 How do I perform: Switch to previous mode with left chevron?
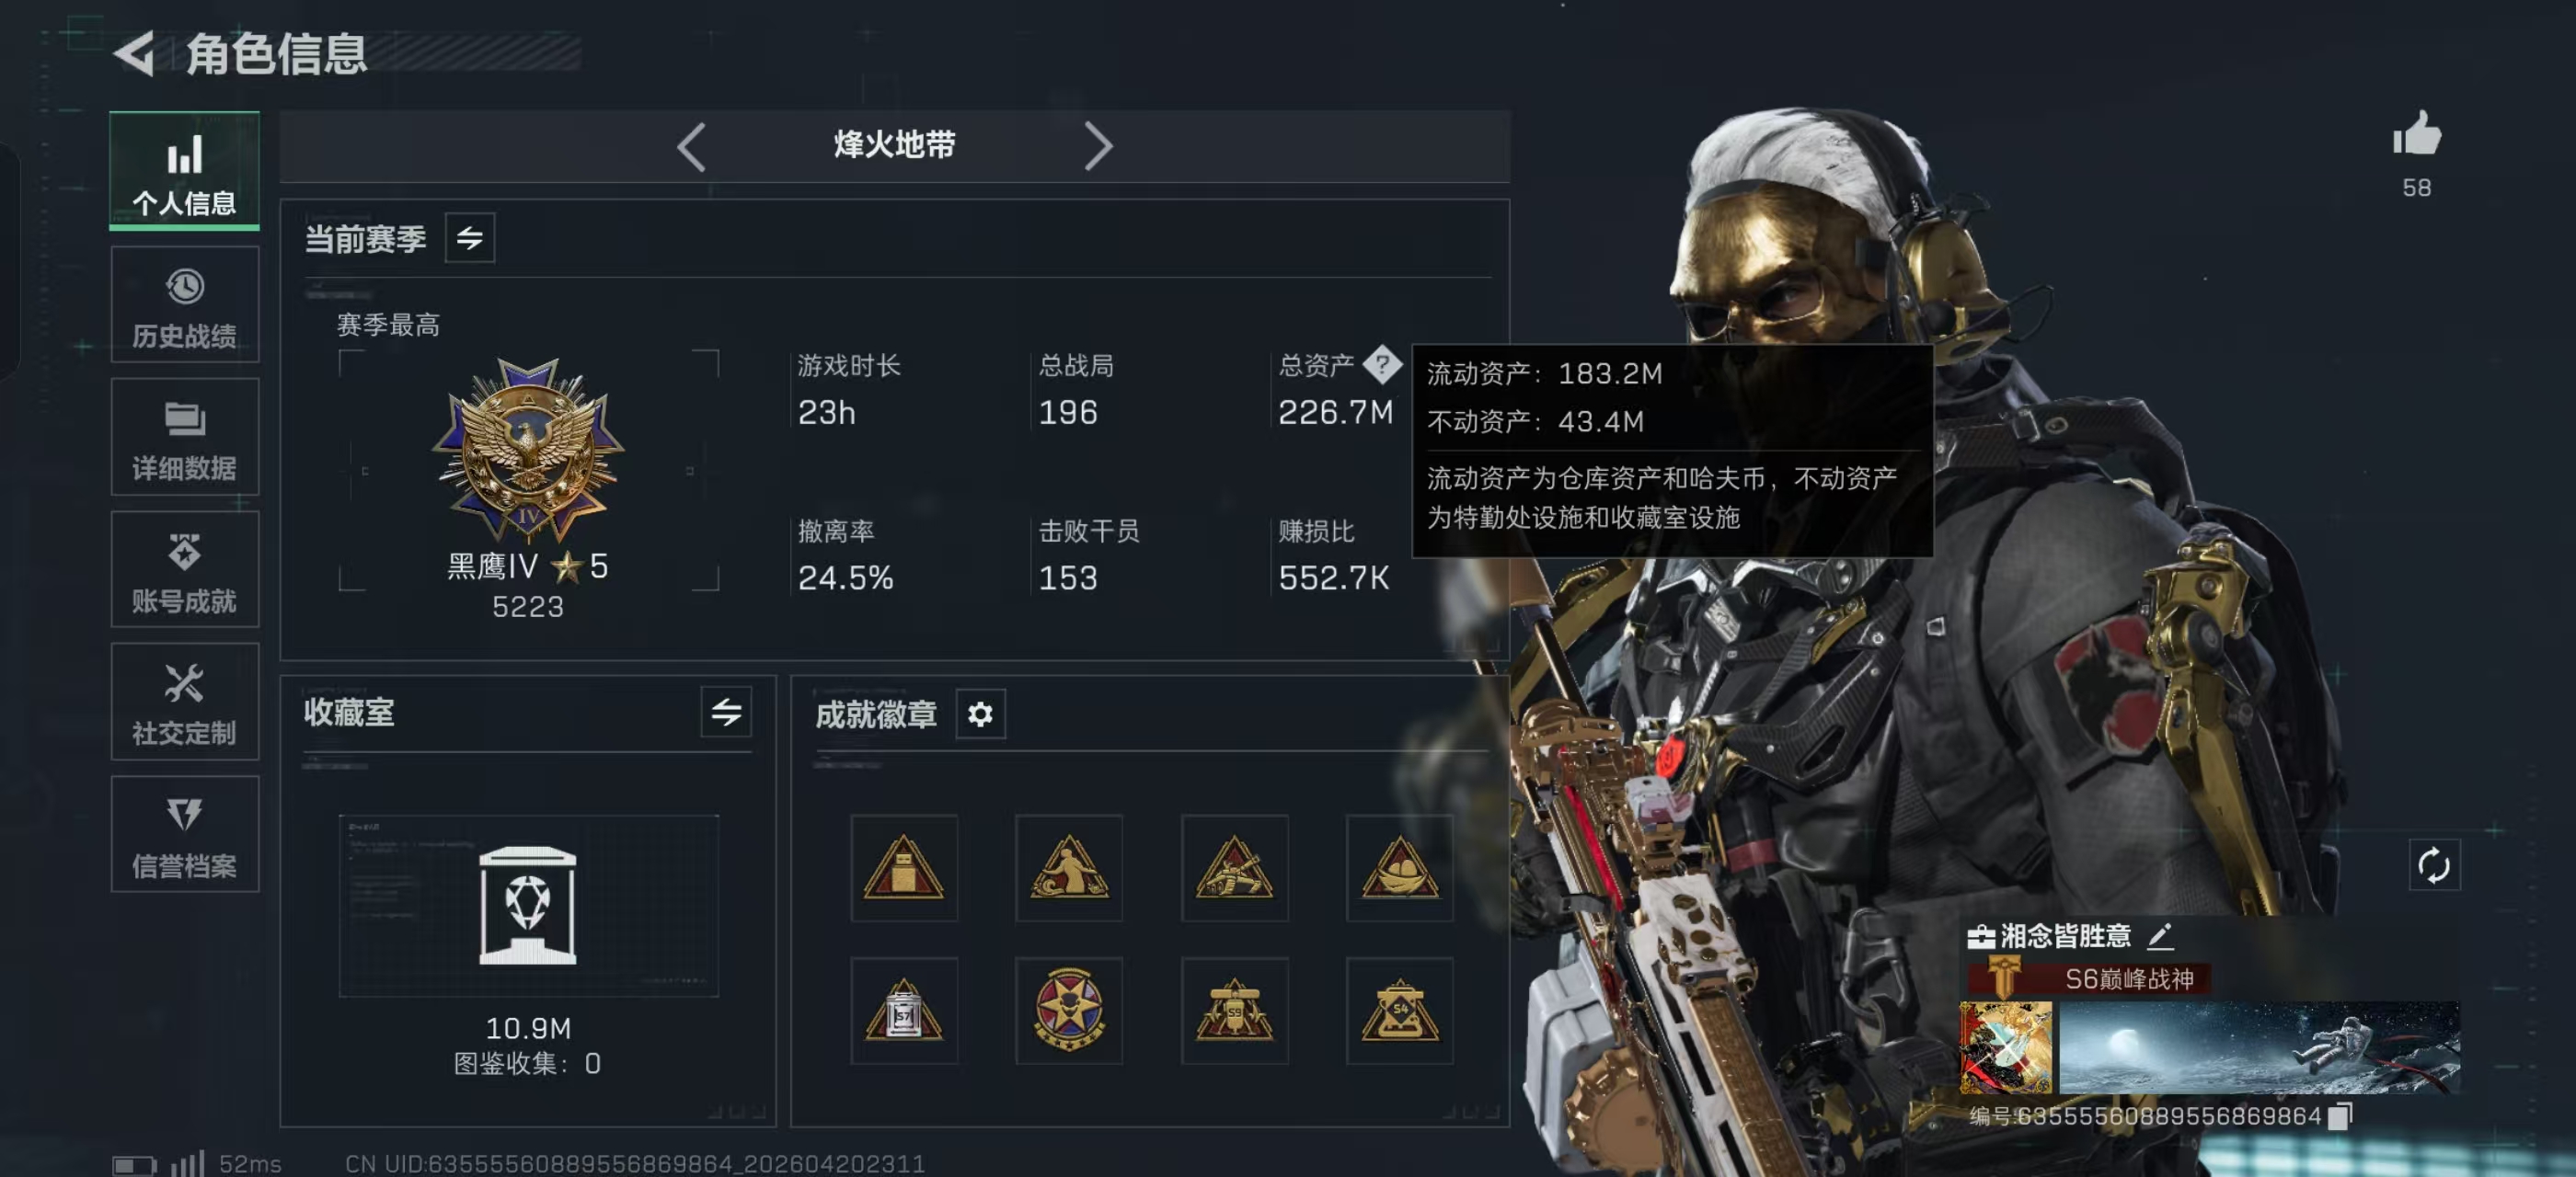coord(691,148)
